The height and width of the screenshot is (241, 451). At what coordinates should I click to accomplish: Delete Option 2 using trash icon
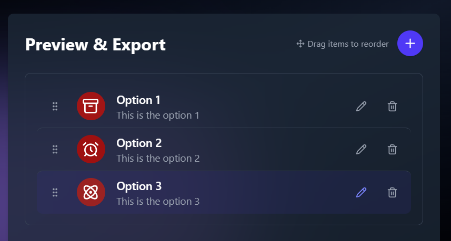(393, 150)
